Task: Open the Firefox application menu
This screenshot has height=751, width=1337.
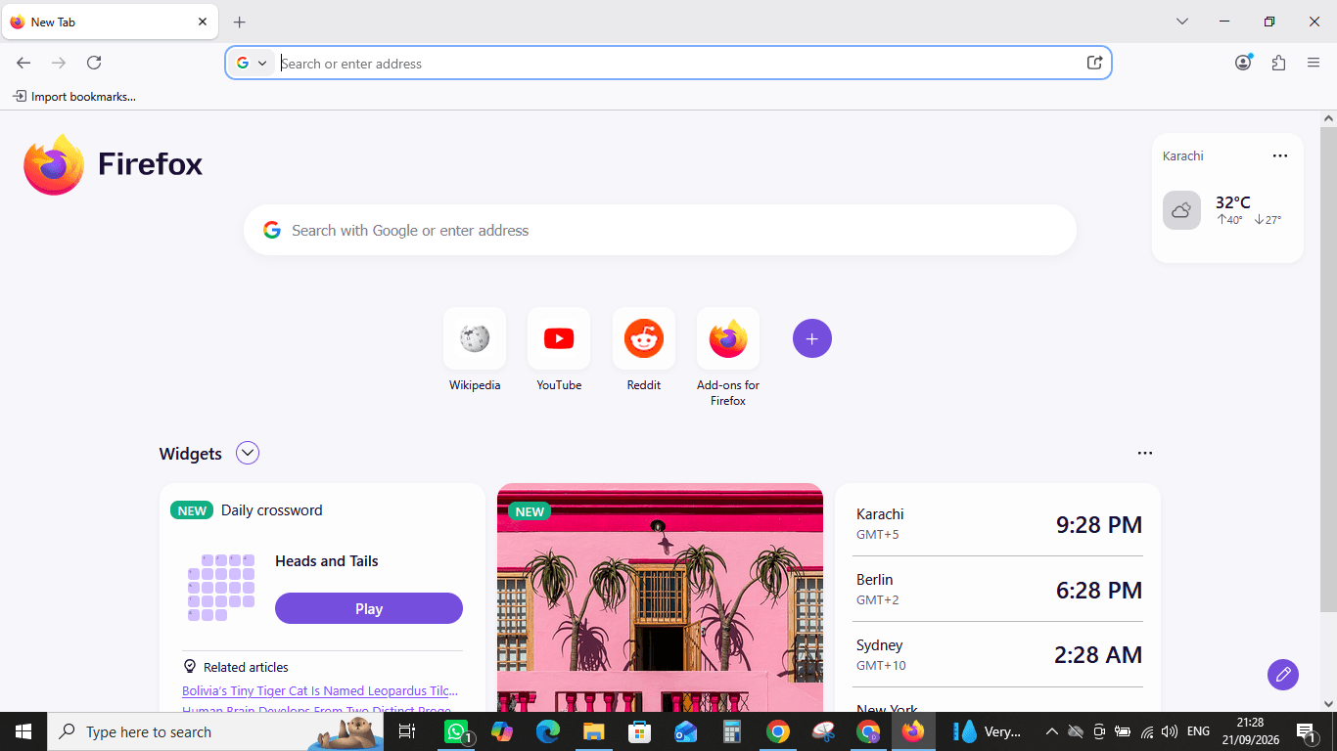Action: pyautogui.click(x=1314, y=63)
